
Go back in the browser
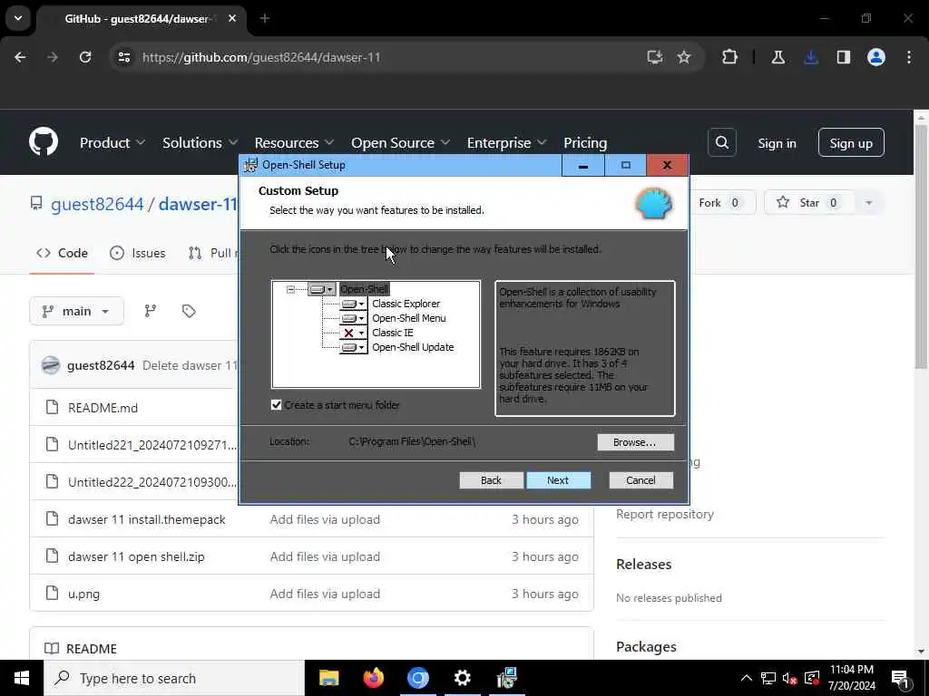click(20, 57)
